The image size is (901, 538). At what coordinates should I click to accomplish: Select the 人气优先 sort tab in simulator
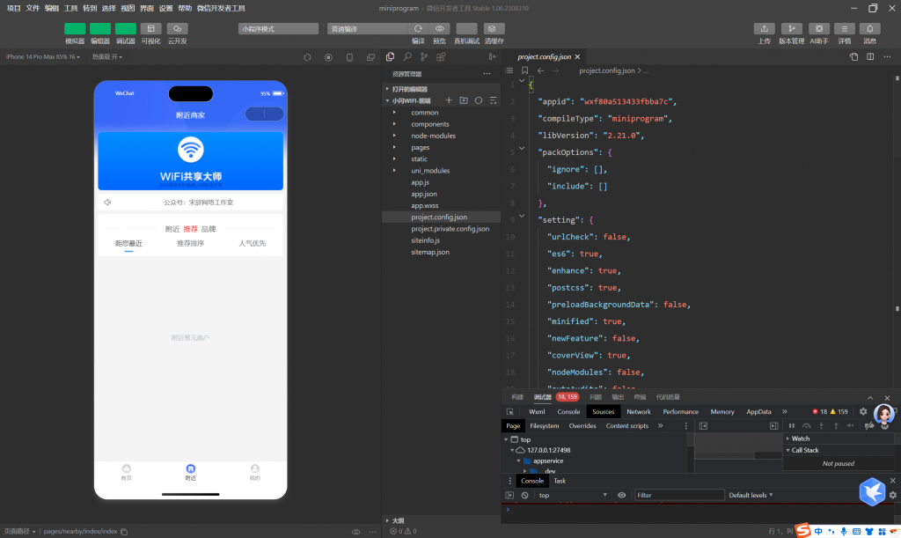pos(253,243)
